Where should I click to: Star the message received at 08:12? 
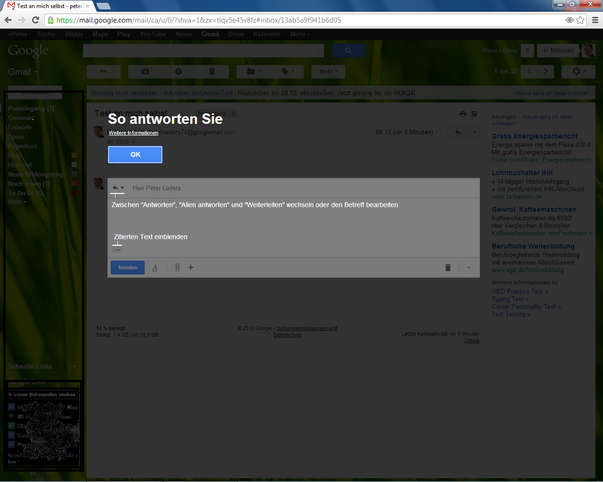click(x=440, y=132)
